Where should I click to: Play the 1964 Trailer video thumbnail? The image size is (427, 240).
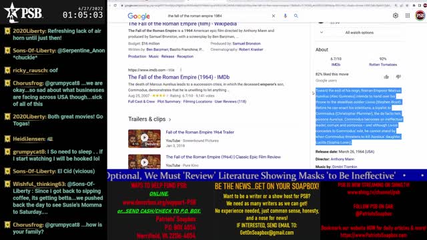144,139
